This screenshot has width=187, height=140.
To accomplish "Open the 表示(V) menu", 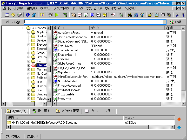I will pos(77,8).
